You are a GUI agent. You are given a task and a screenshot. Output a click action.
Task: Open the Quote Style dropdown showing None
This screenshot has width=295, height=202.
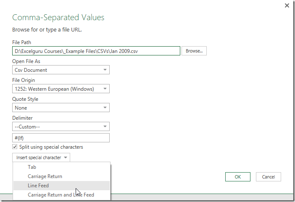pos(61,108)
